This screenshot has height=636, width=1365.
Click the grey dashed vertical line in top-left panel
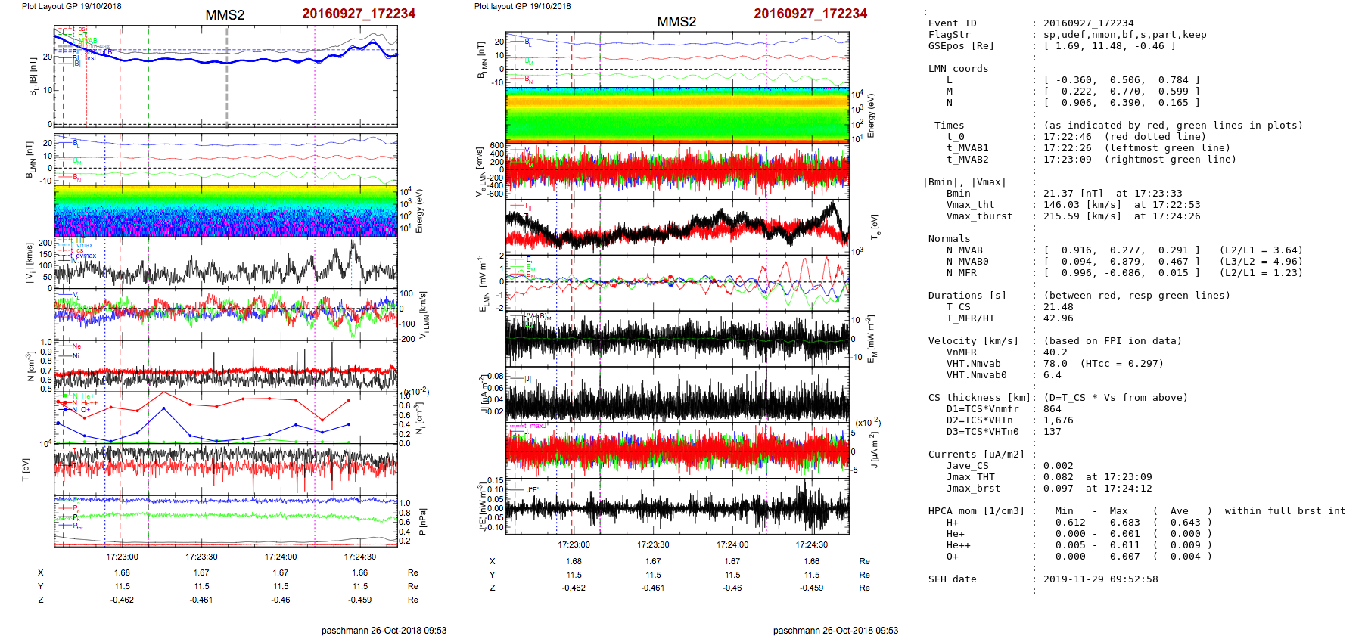[226, 76]
